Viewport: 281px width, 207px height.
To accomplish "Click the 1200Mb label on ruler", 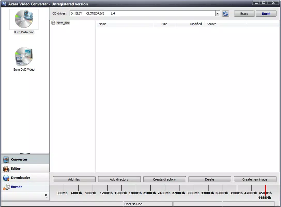I will pyautogui.click(x=106, y=193).
